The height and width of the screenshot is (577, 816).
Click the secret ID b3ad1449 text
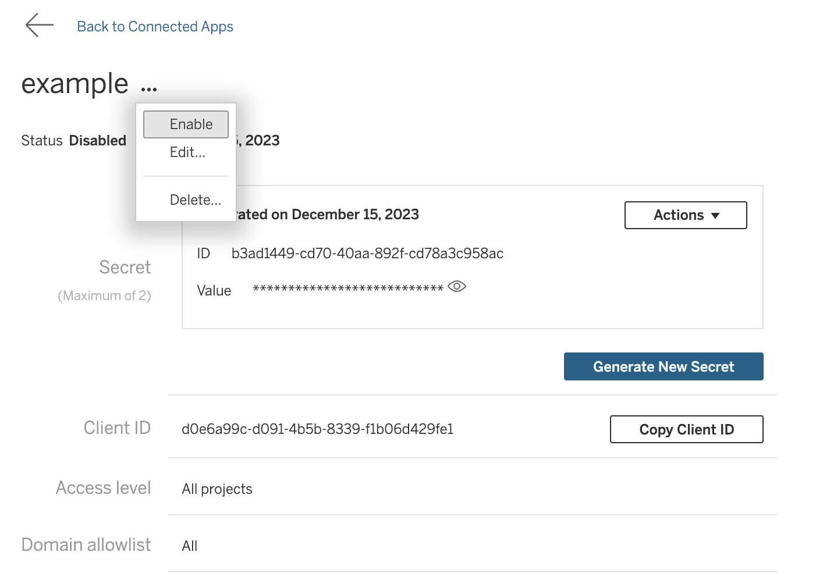pyautogui.click(x=367, y=254)
